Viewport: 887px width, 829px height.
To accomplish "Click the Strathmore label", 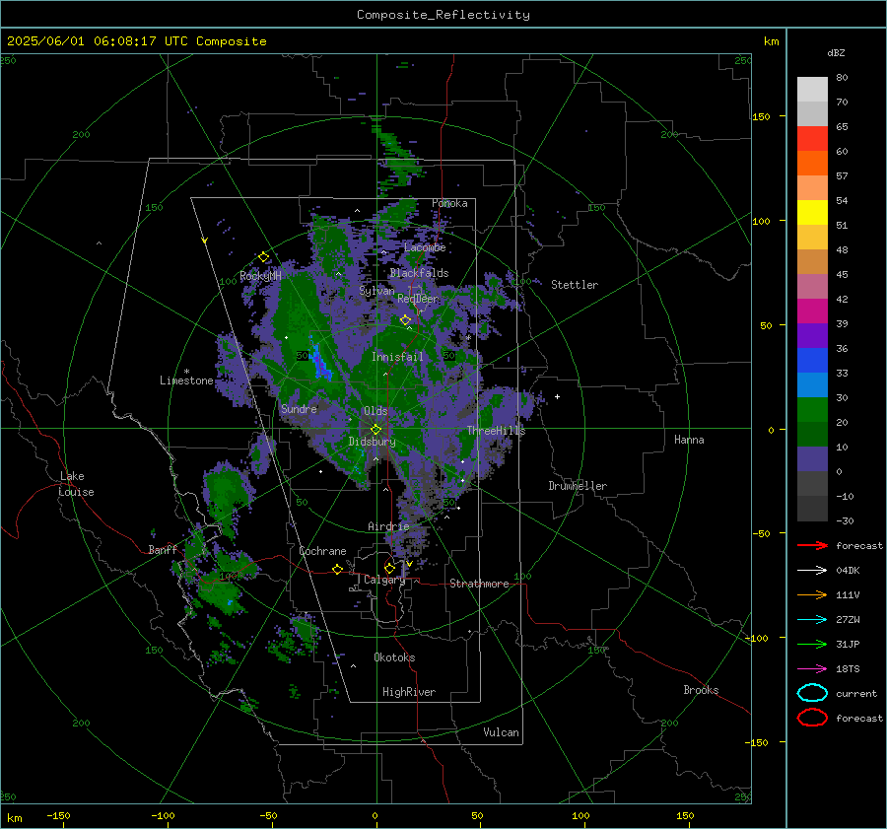I will pyautogui.click(x=479, y=584).
